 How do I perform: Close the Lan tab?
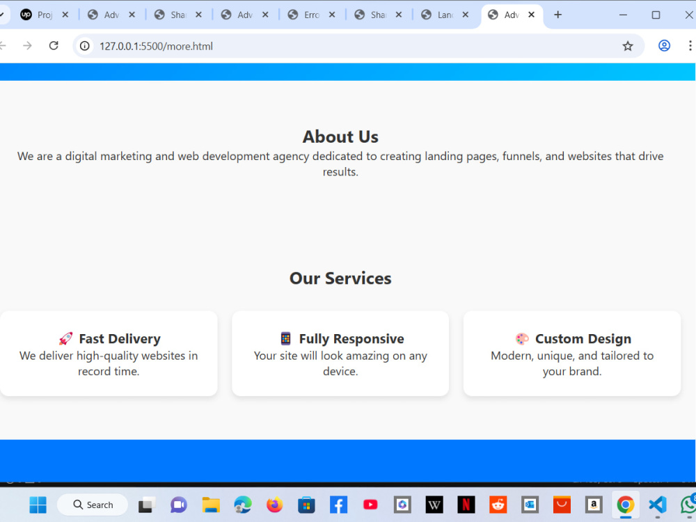tap(465, 15)
